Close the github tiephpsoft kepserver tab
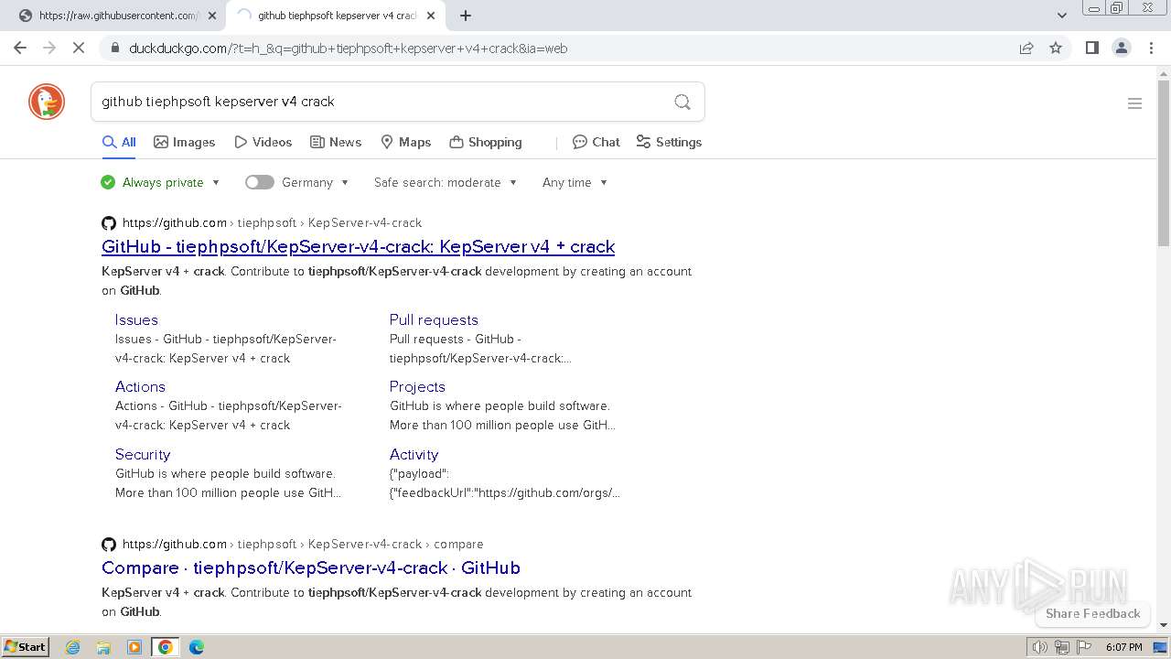Image resolution: width=1171 pixels, height=659 pixels. [x=431, y=16]
